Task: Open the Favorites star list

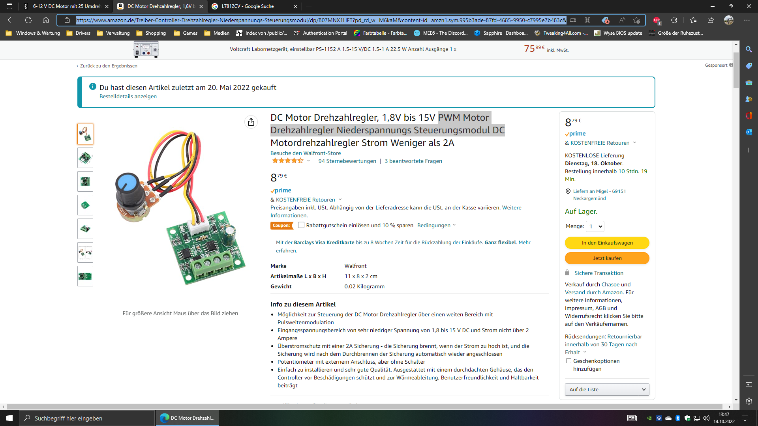Action: pos(693,20)
